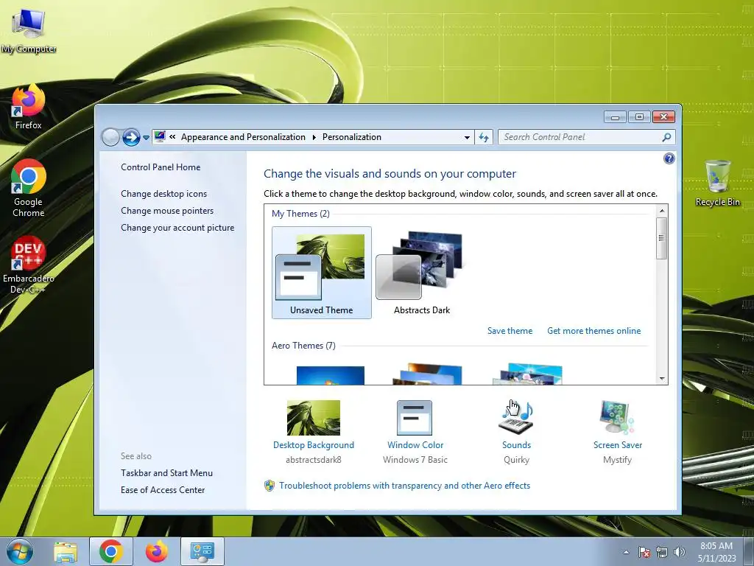Open Change desktop icons link
Viewport: 754px width, 566px height.
[x=164, y=194]
